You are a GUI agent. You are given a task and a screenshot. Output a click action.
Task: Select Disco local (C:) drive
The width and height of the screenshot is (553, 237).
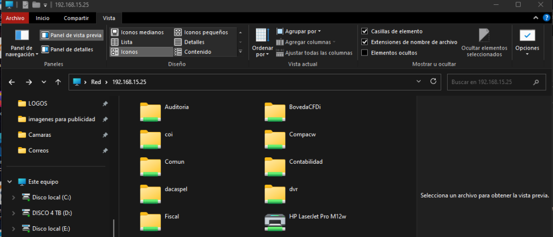tap(51, 198)
